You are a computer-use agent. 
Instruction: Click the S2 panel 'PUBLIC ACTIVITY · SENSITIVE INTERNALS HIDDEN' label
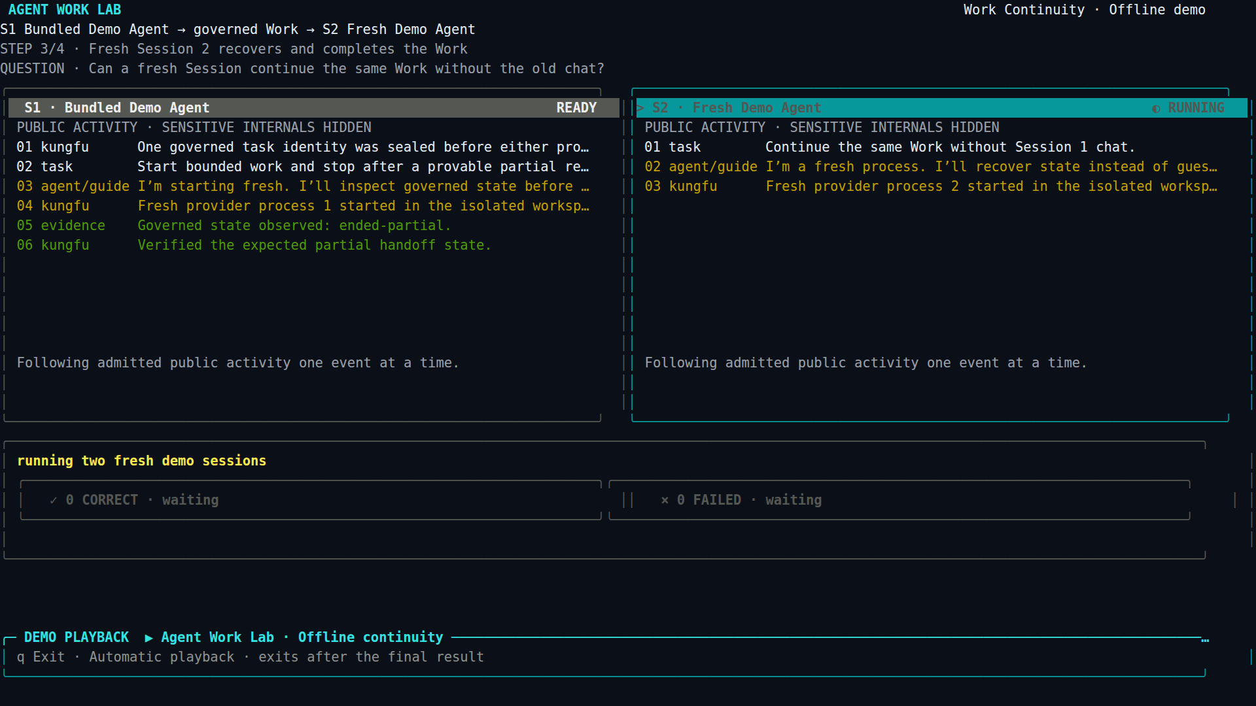tap(822, 127)
